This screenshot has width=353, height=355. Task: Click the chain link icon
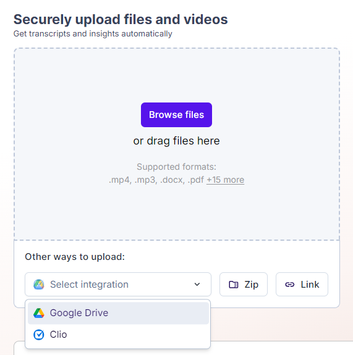pos(290,285)
